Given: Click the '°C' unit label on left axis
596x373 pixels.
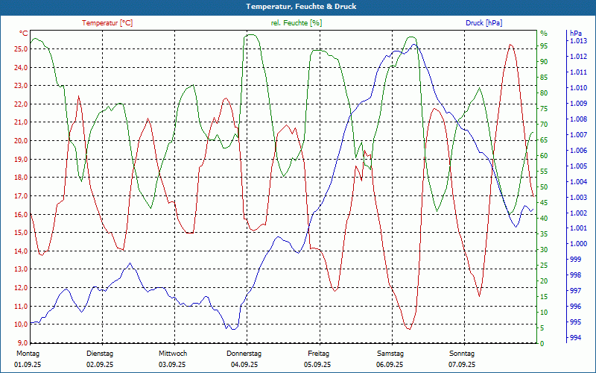Looking at the screenshot, I should (x=24, y=34).
